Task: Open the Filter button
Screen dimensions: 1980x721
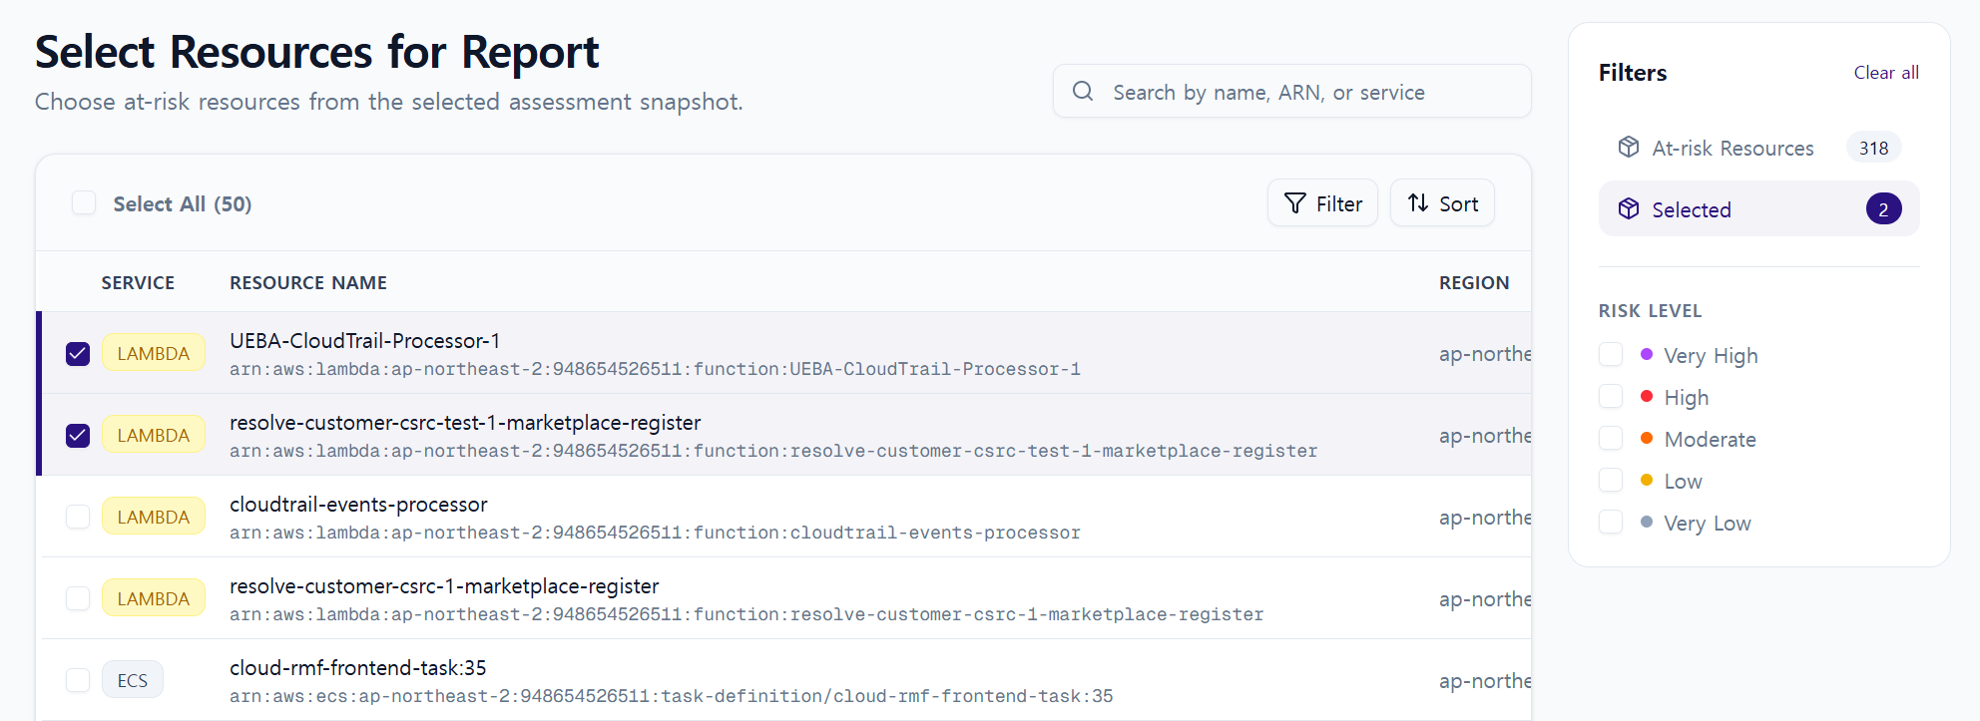Action: coord(1322,203)
